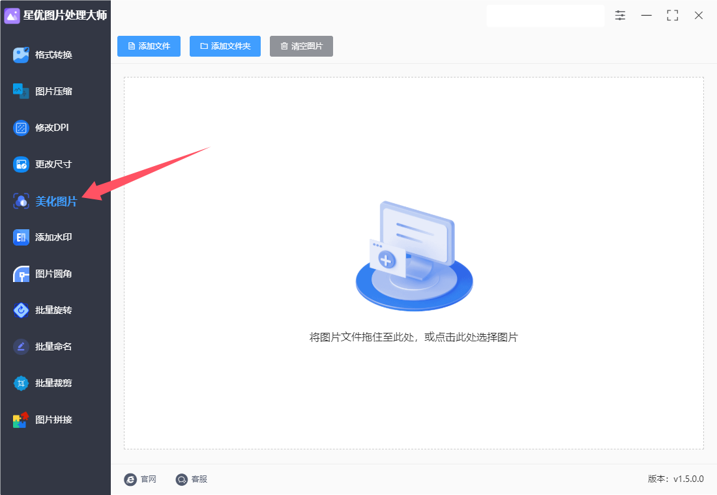Click the 图片拼接 puzzle icon
This screenshot has height=495, width=717.
(21, 419)
